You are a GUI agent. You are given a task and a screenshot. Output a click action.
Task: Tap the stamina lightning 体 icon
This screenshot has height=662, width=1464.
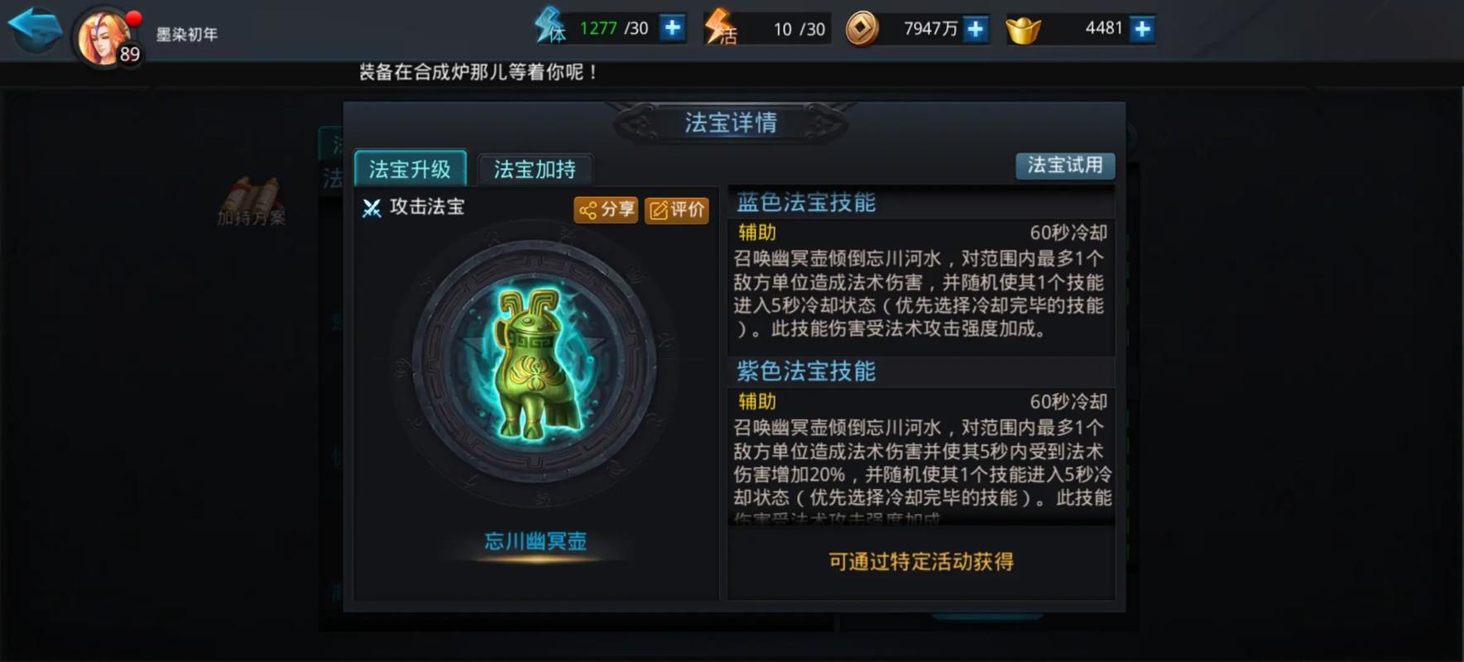(x=550, y=26)
